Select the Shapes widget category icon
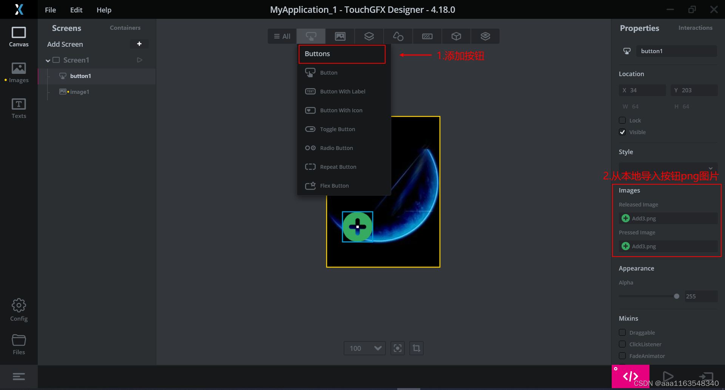 (x=398, y=36)
